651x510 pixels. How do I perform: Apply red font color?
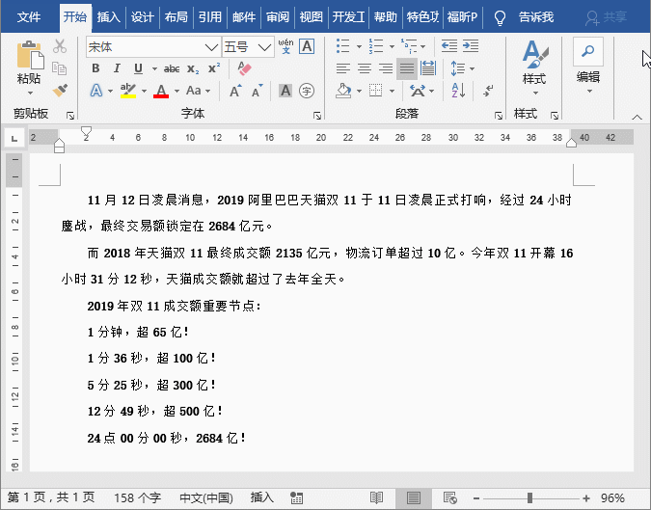pyautogui.click(x=161, y=91)
